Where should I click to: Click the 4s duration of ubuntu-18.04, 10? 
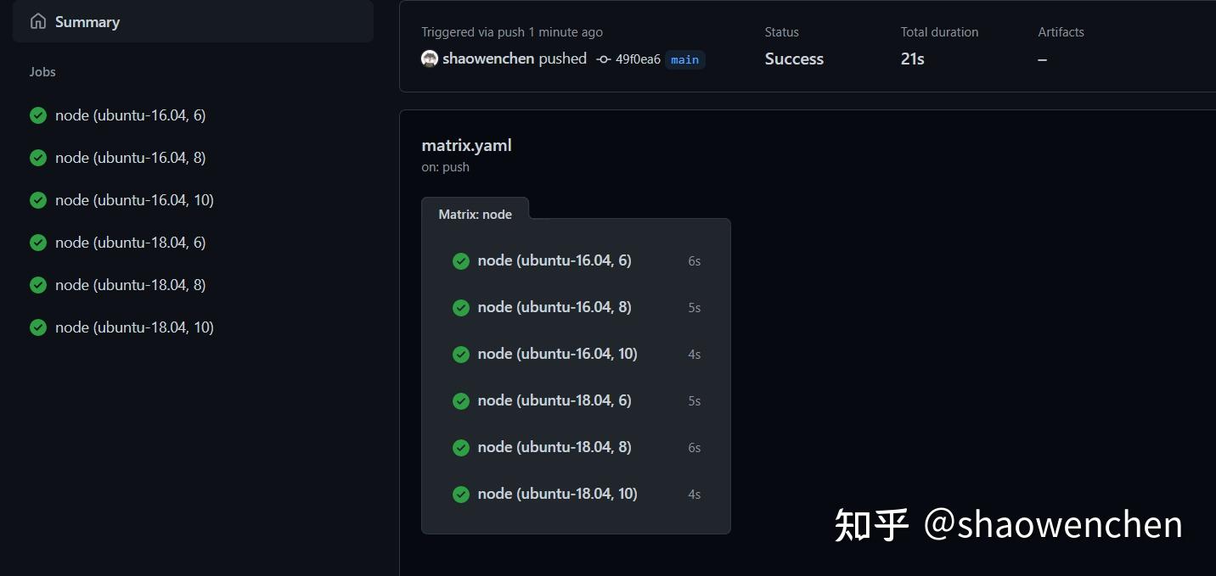point(695,495)
